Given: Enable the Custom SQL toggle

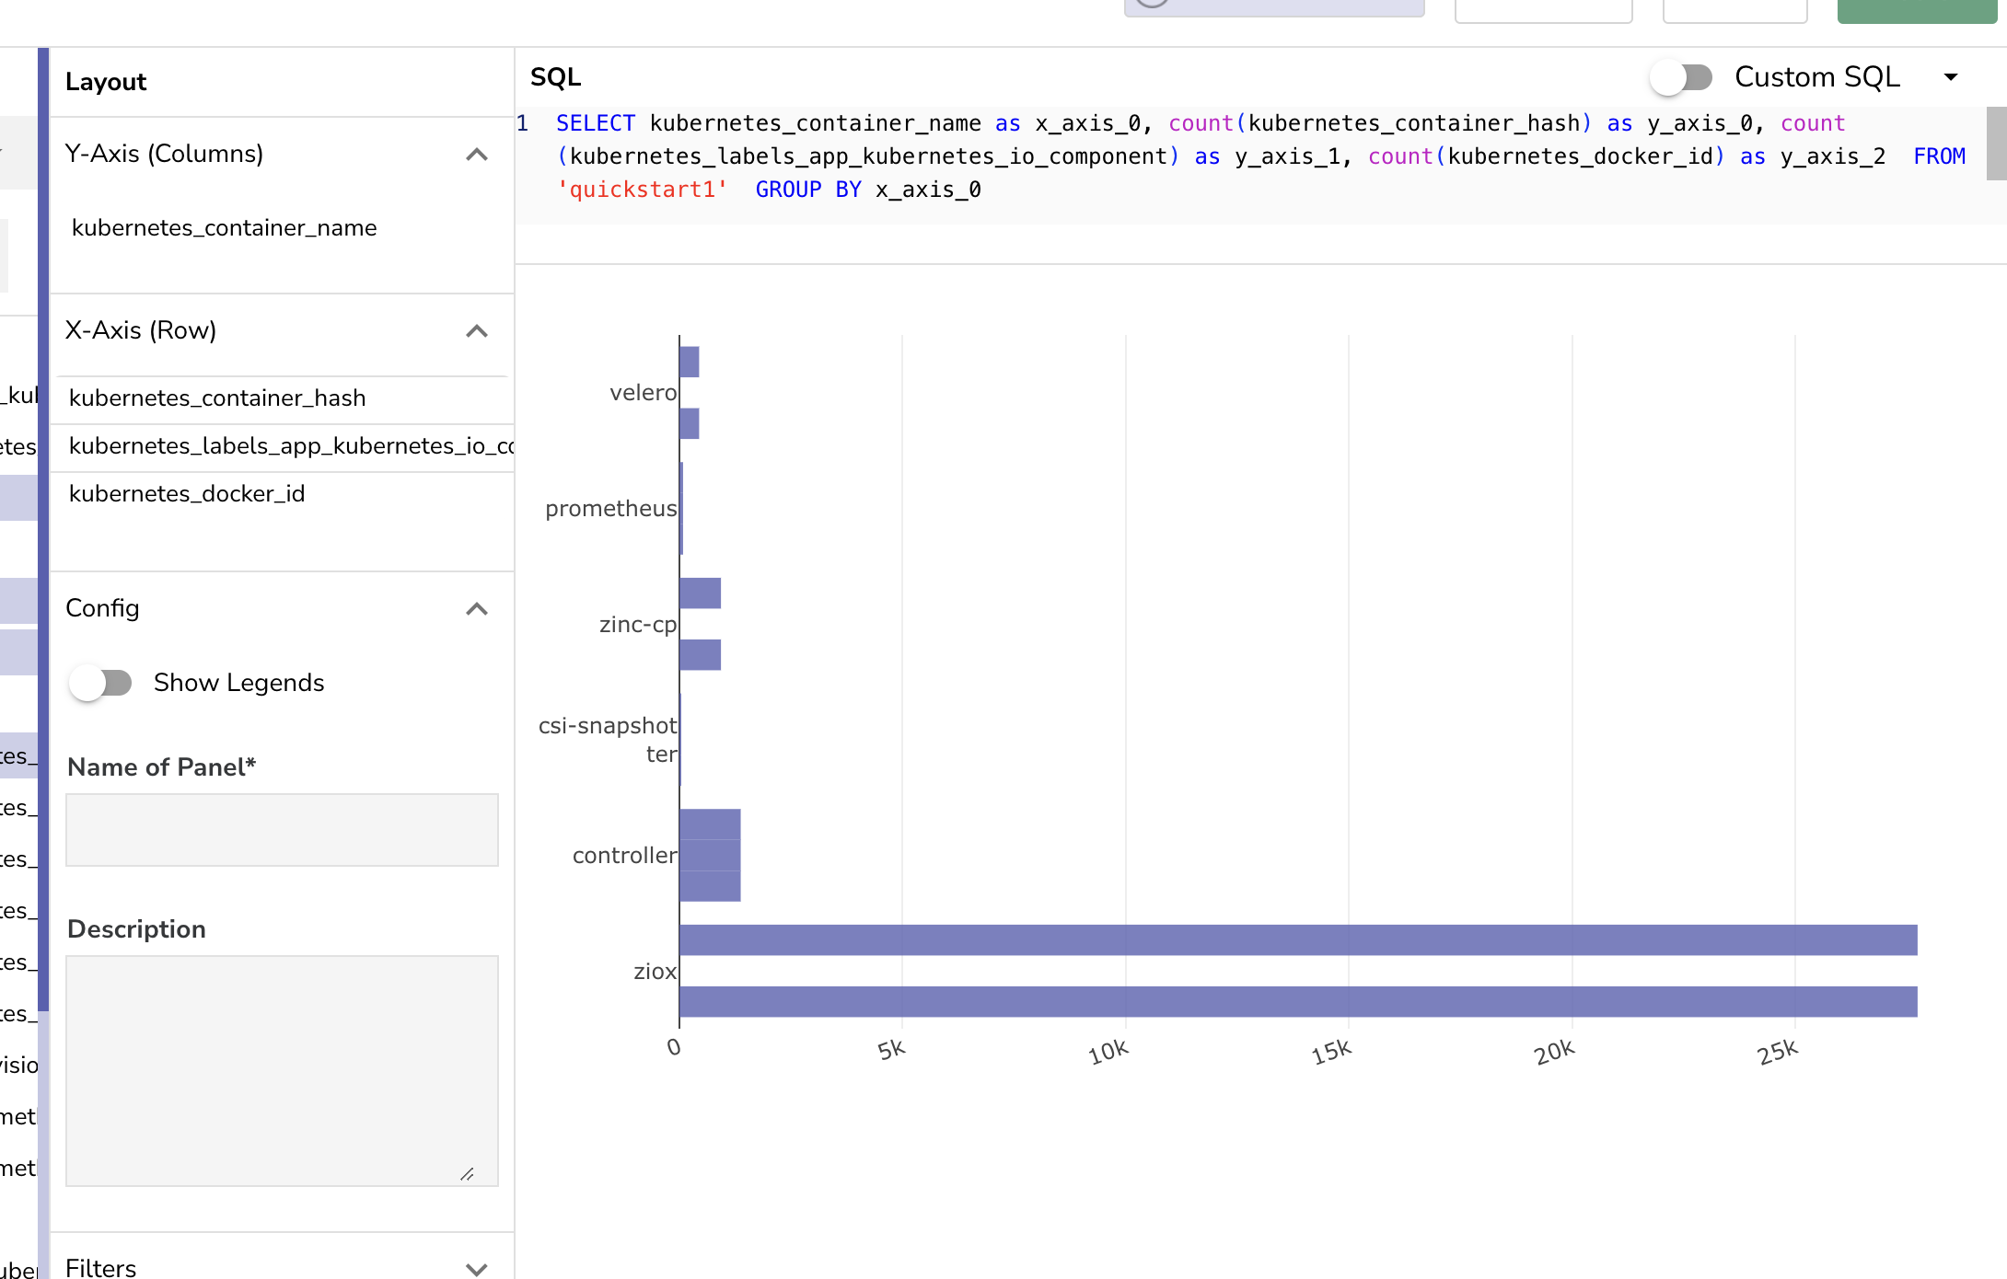Looking at the screenshot, I should pyautogui.click(x=1681, y=77).
